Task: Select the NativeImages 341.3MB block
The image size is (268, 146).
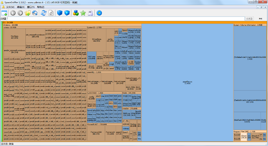Action: tap(94, 82)
